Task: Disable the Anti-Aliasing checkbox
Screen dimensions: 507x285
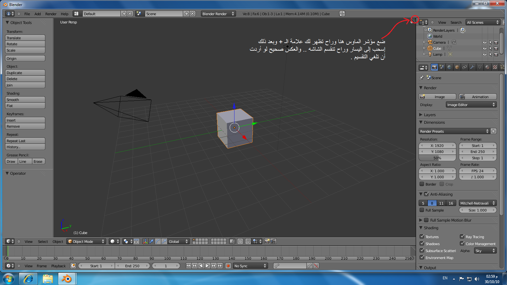Action: [427, 194]
